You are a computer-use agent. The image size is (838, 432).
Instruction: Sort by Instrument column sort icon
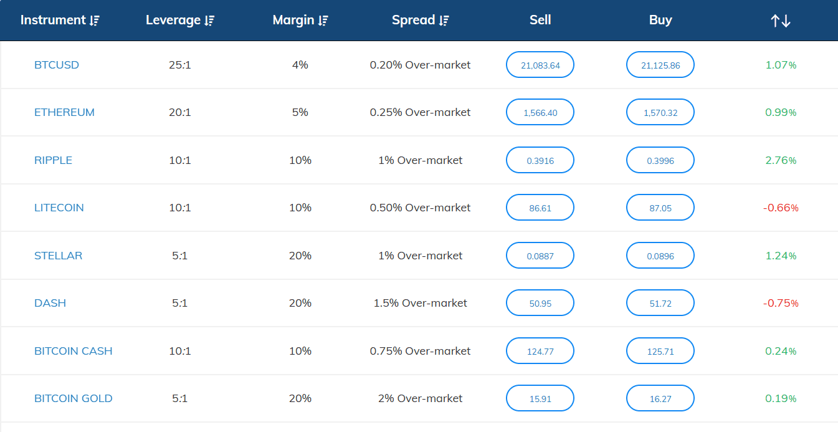pyautogui.click(x=94, y=21)
